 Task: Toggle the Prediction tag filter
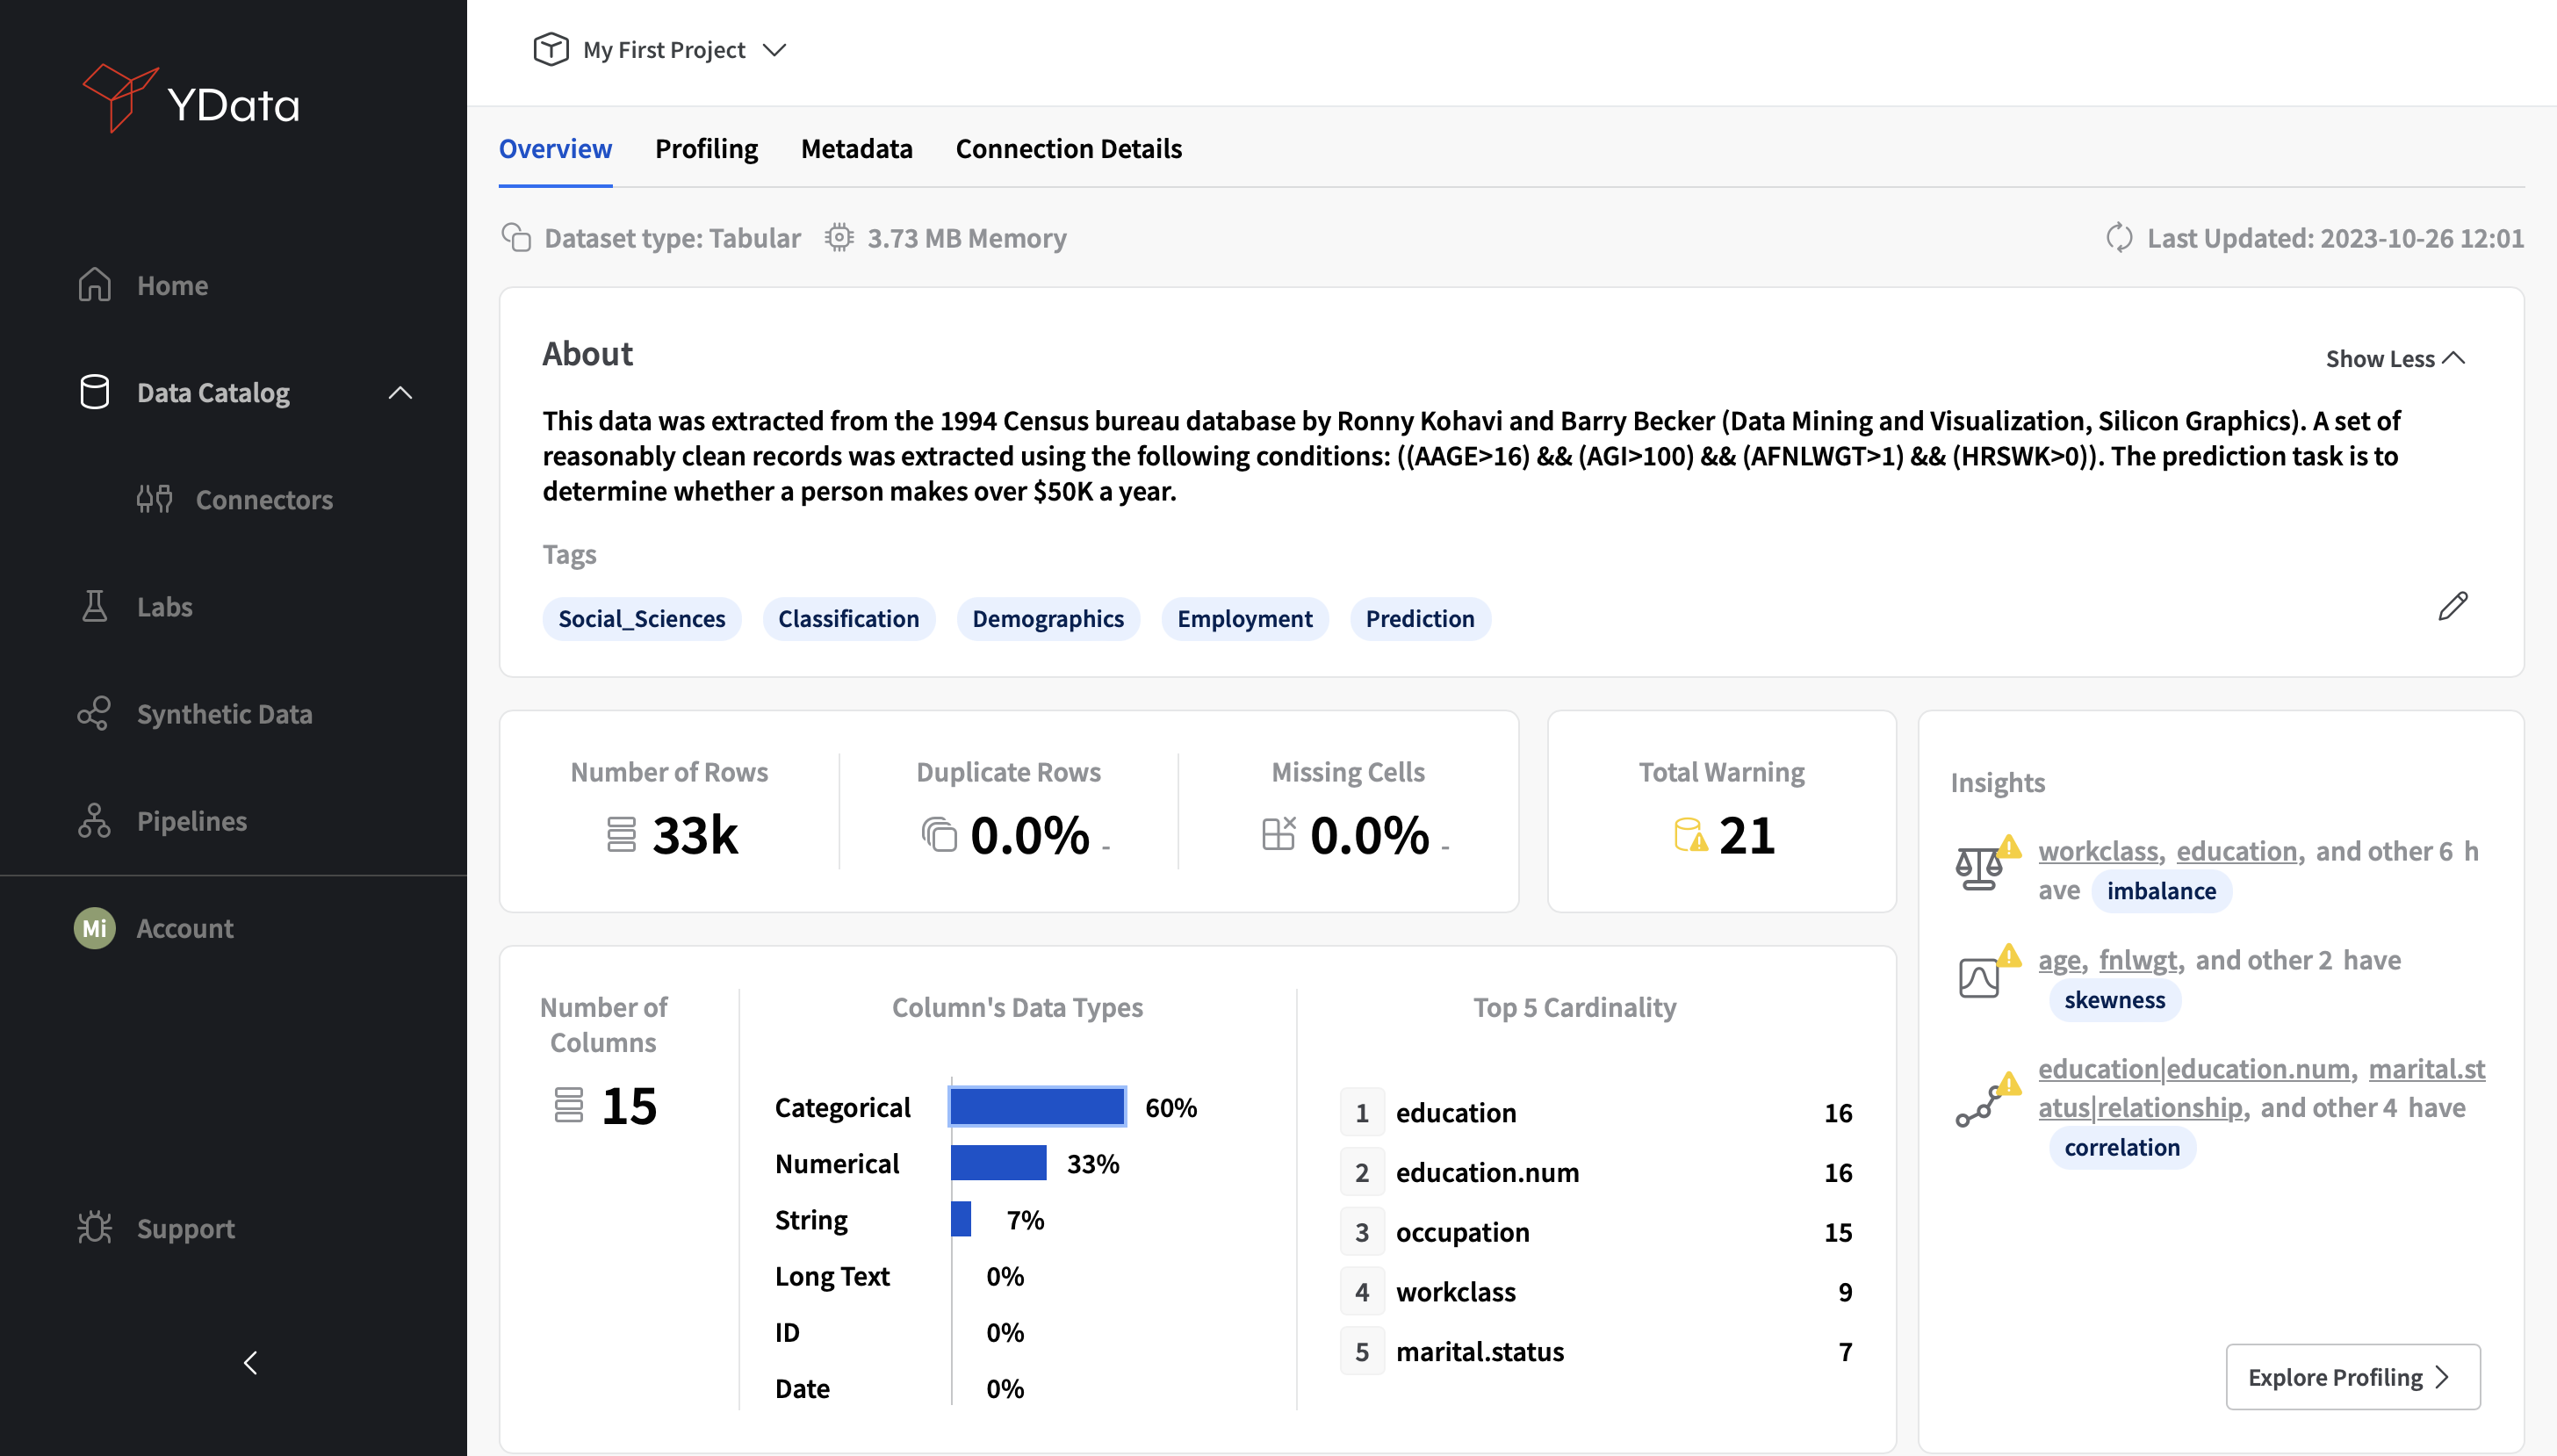pos(1419,616)
